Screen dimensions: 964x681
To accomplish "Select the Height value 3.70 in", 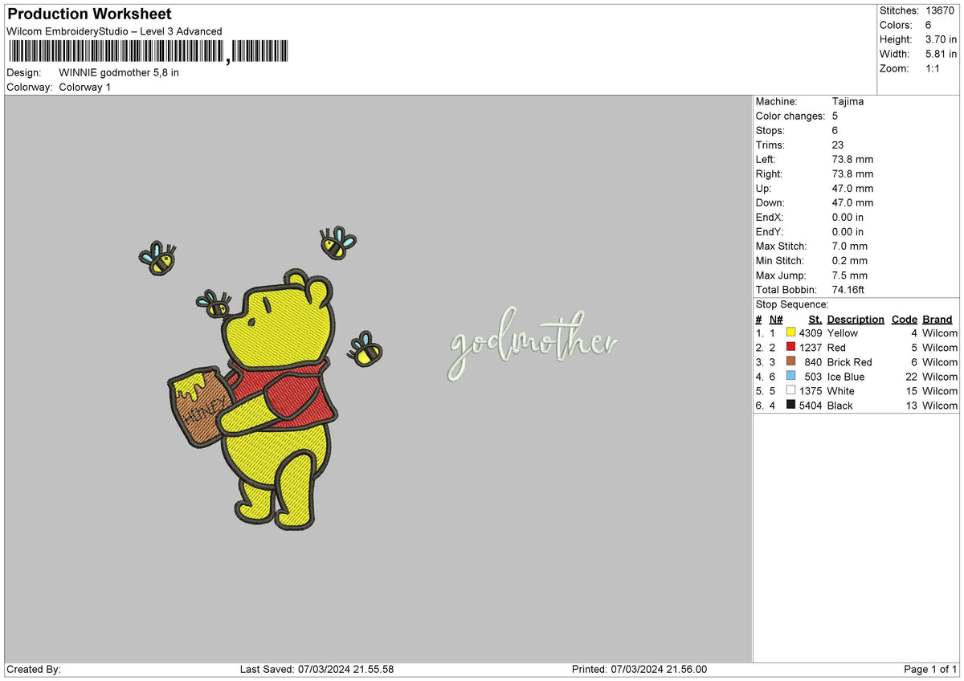I will (941, 39).
